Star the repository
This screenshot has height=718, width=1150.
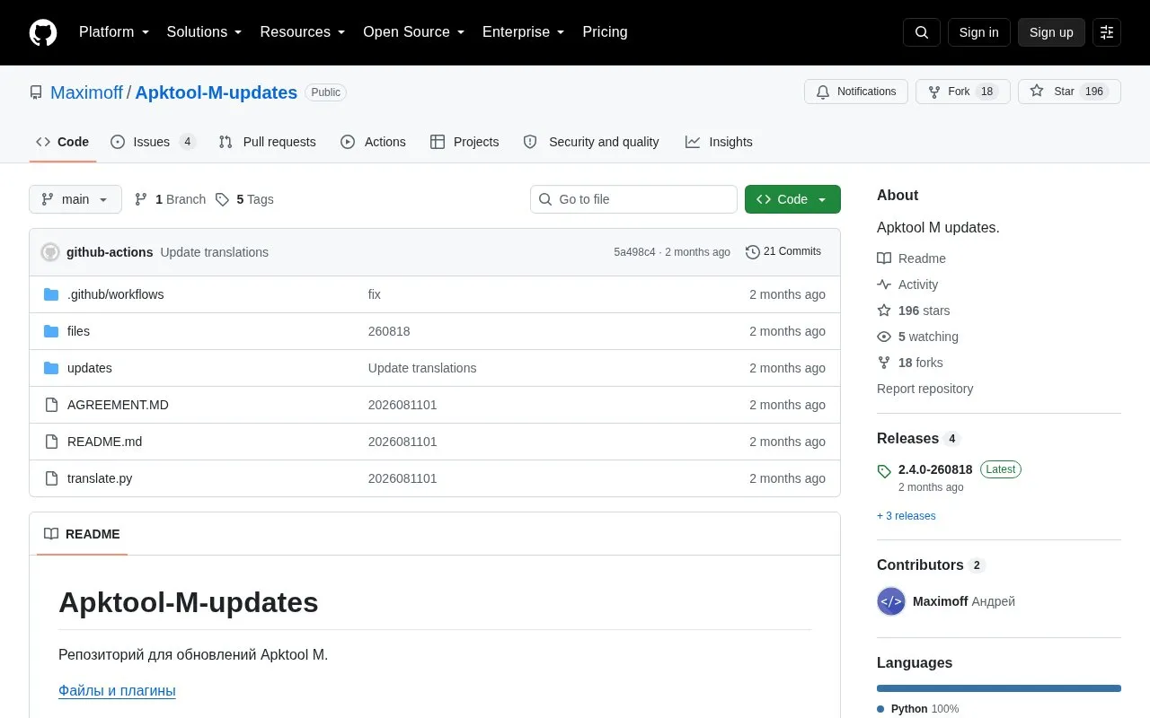click(x=1069, y=92)
